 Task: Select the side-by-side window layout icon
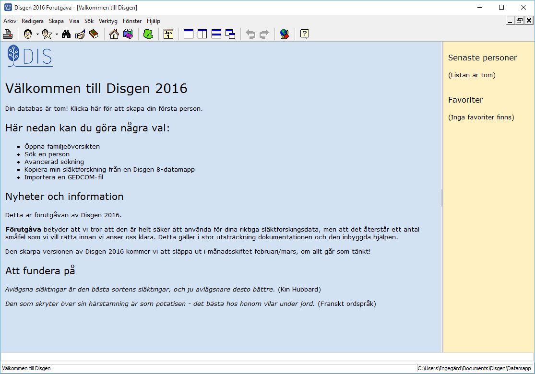pos(202,34)
